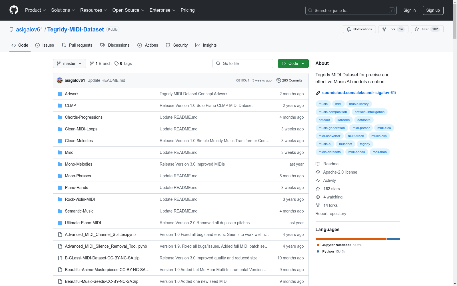Click the file icon for B-CLassi-MIDI-Dataset zip

click(x=60, y=258)
